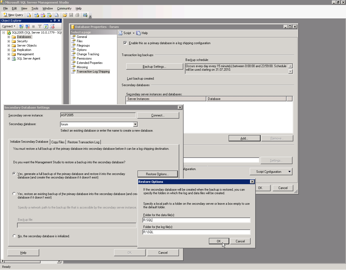346x270 pixels.
Task: Open the Tools menu
Action: 35,8
